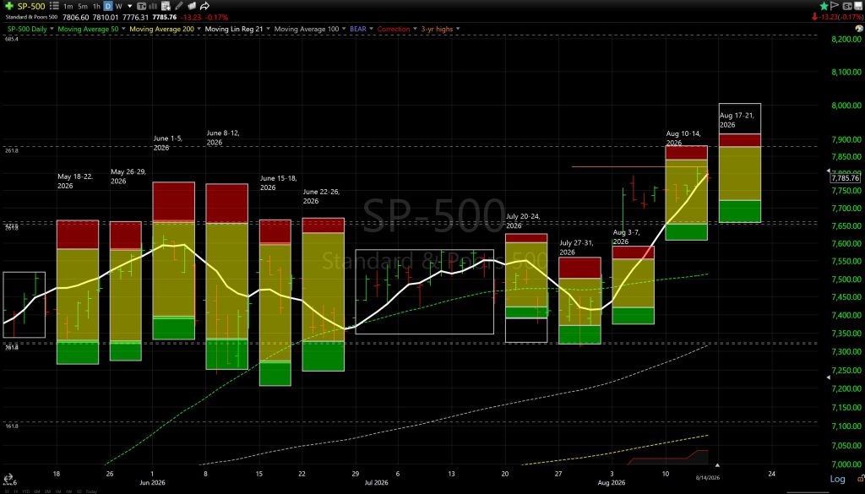This screenshot has width=865, height=494.
Task: Open the bar chart type icon
Action: (x=153, y=7)
